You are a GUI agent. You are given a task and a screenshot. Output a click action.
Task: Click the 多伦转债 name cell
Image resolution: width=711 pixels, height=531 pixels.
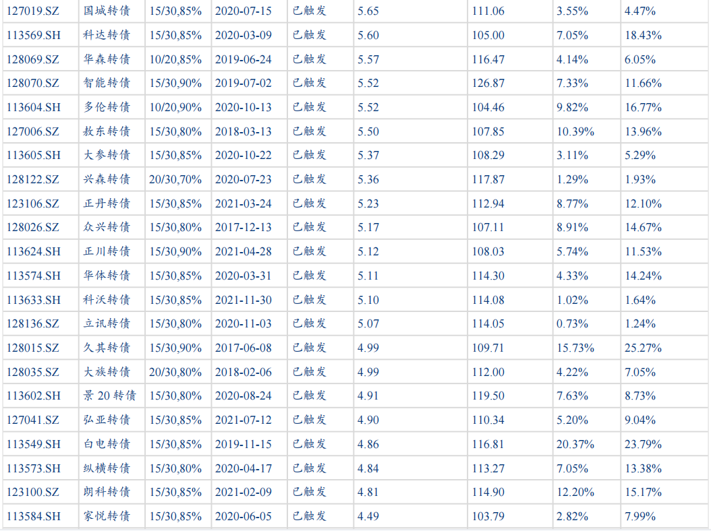click(107, 107)
